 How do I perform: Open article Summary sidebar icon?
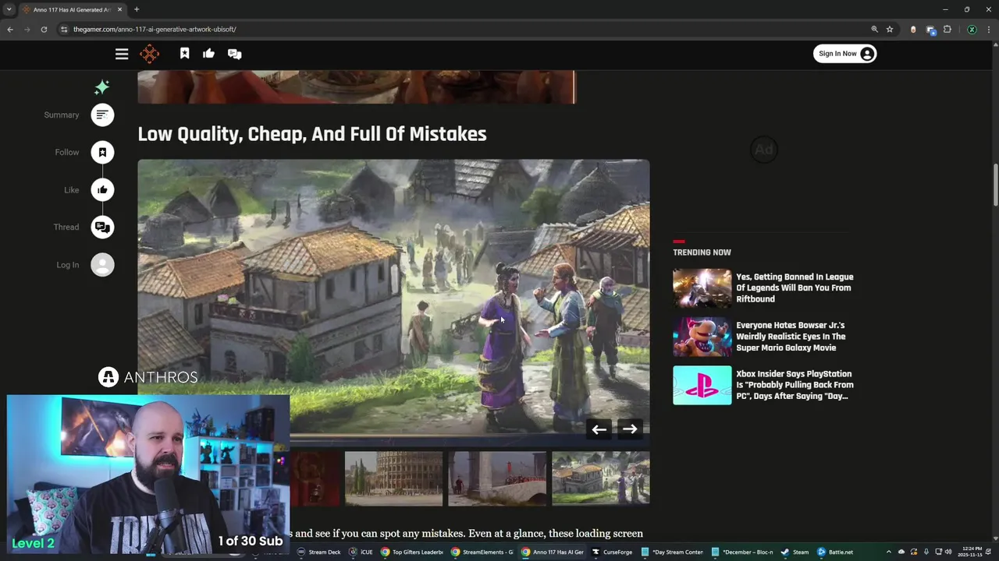102,115
